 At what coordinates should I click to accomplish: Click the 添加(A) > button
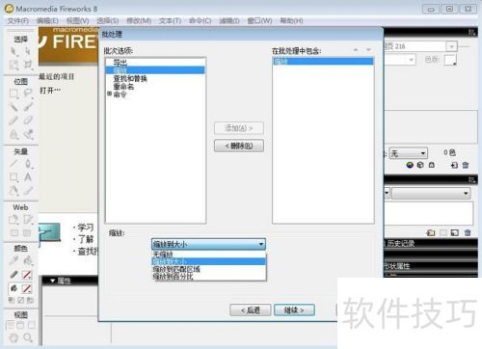tap(239, 128)
